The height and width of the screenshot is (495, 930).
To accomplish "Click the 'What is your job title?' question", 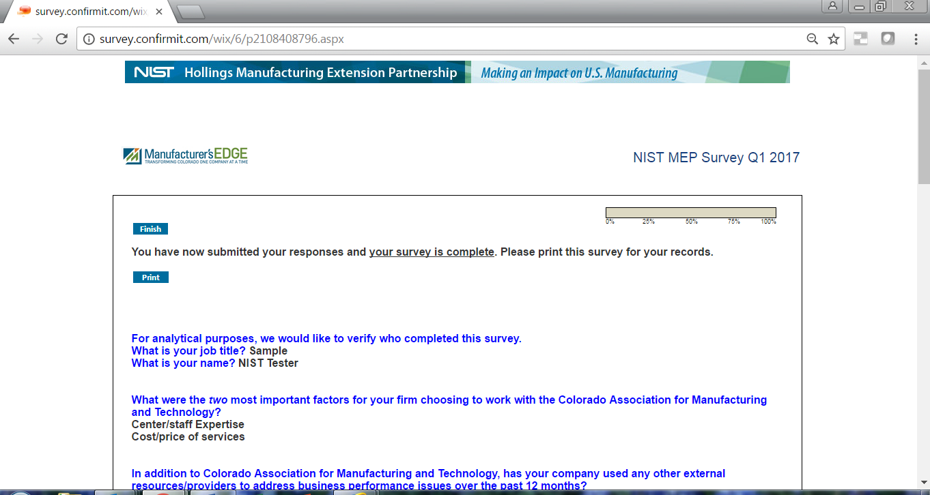I will [188, 351].
